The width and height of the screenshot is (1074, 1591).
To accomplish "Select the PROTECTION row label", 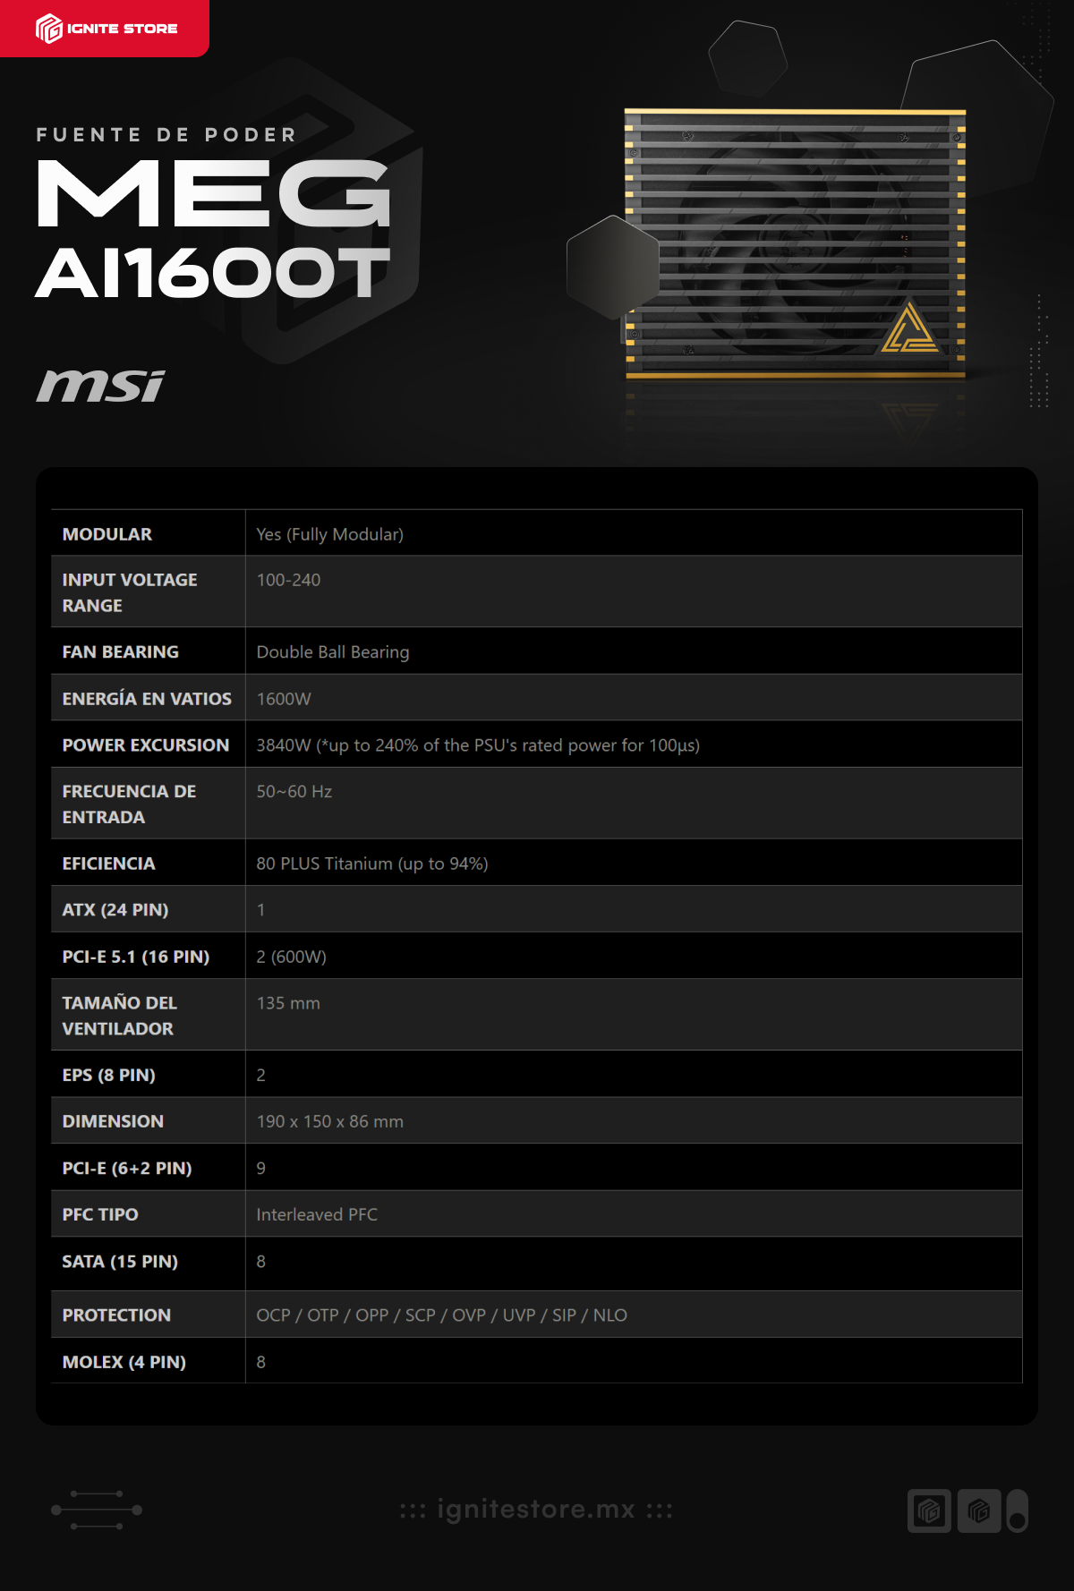I will (x=116, y=1315).
